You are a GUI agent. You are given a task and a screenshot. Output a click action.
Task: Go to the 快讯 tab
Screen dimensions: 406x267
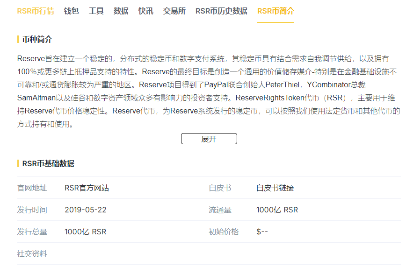pos(146,11)
